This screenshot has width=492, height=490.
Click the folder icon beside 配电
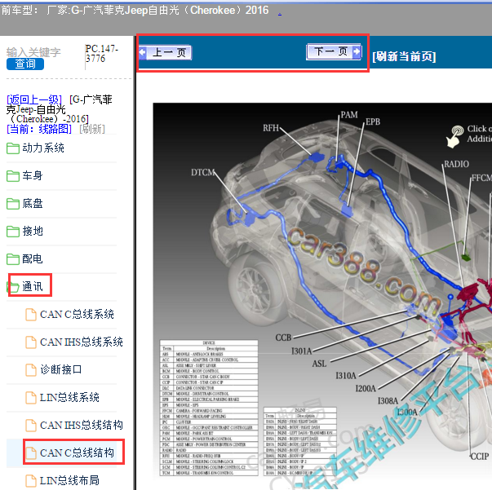pos(13,259)
